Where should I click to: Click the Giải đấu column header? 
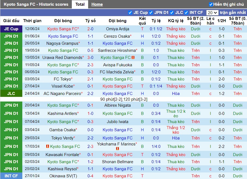[11, 21]
